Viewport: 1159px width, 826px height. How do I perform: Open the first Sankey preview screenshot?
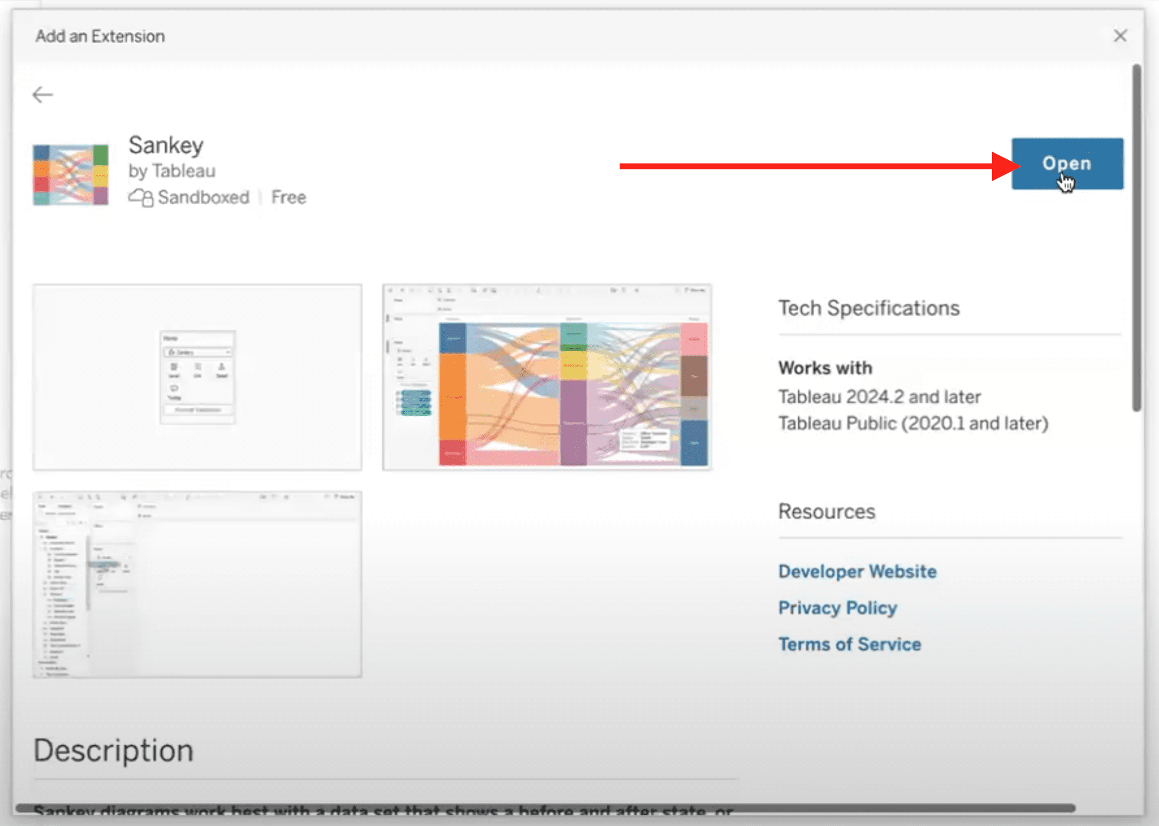pos(197,376)
